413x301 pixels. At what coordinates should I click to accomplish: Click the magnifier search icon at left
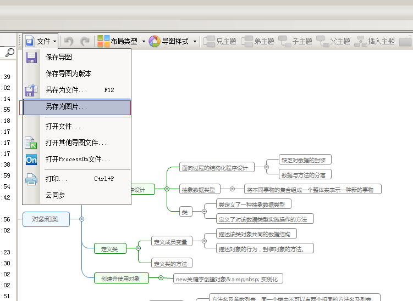[9, 53]
